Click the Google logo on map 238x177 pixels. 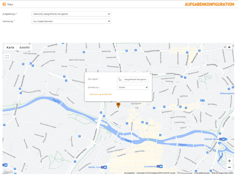point(8,172)
